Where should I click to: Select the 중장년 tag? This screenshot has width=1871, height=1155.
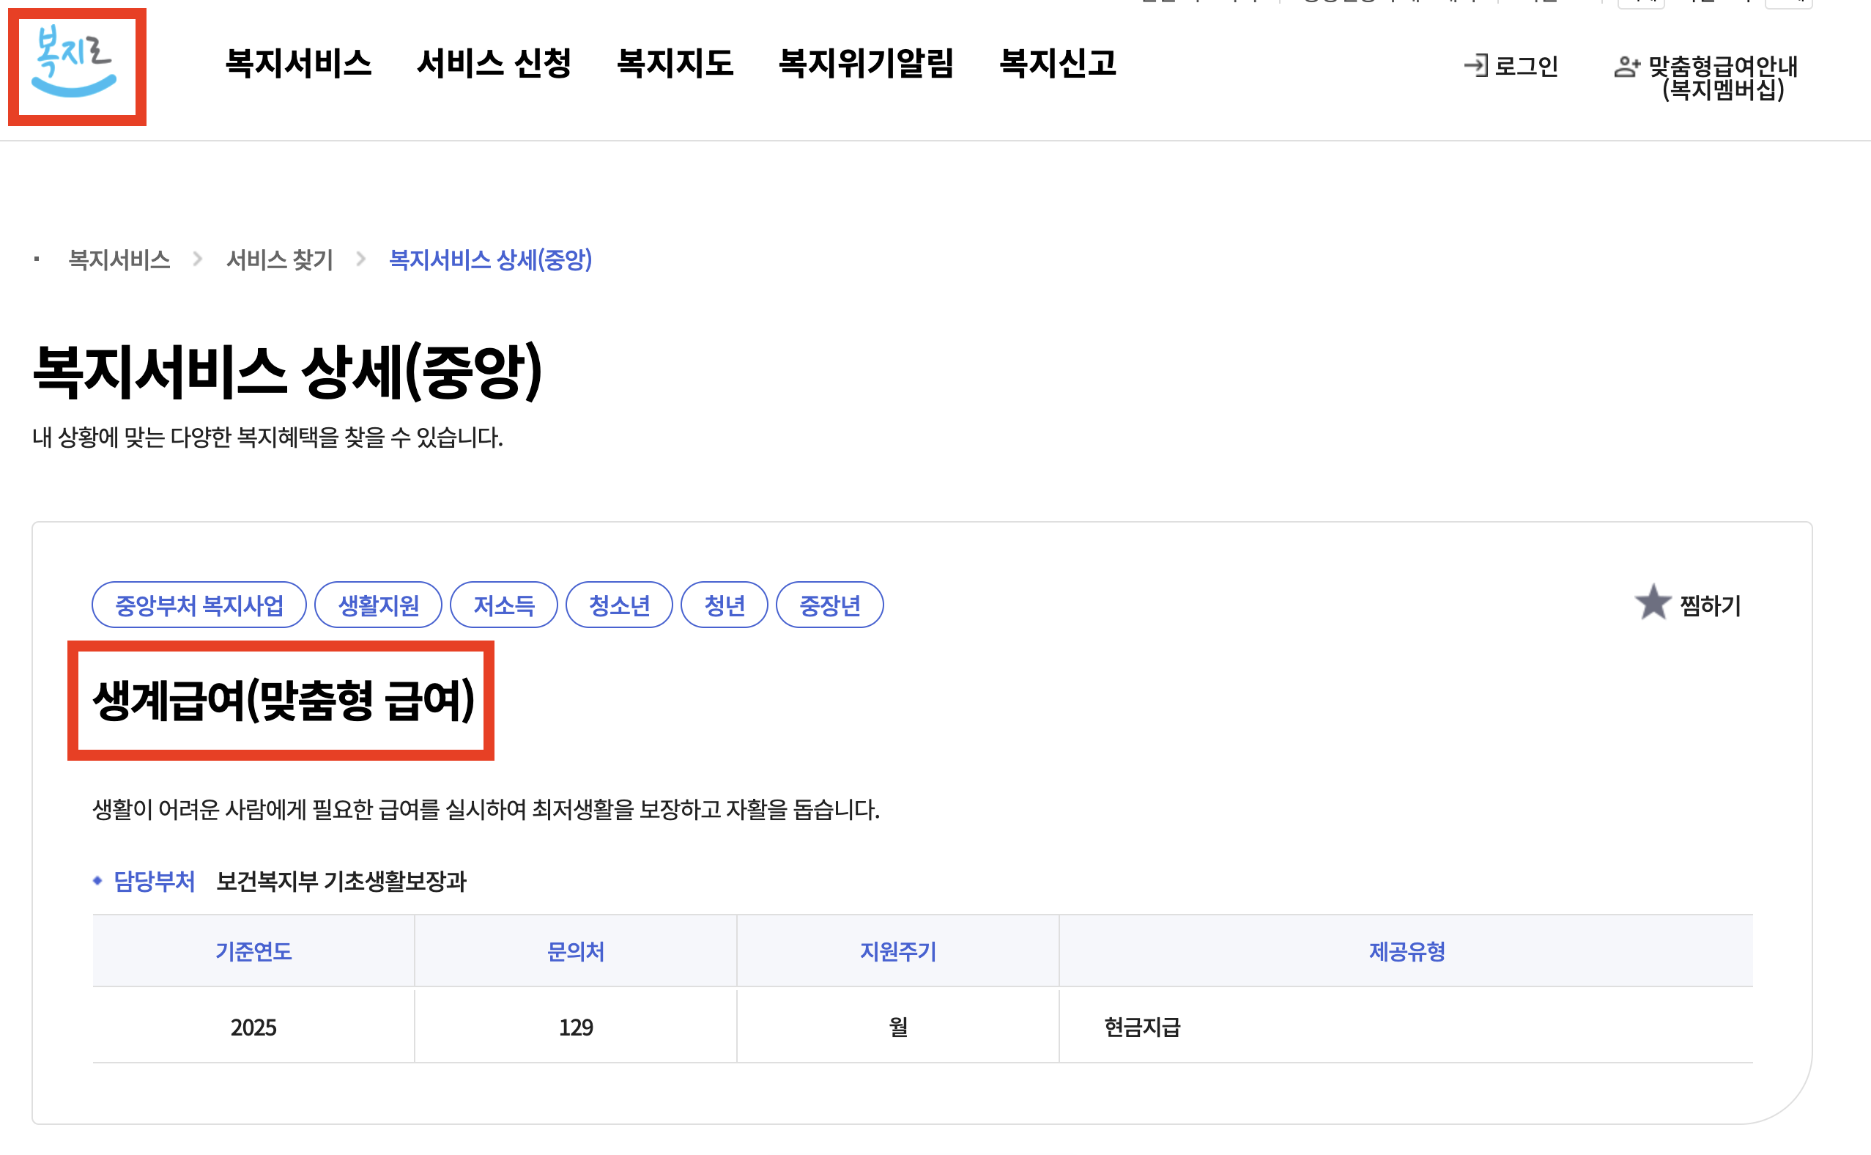(829, 605)
